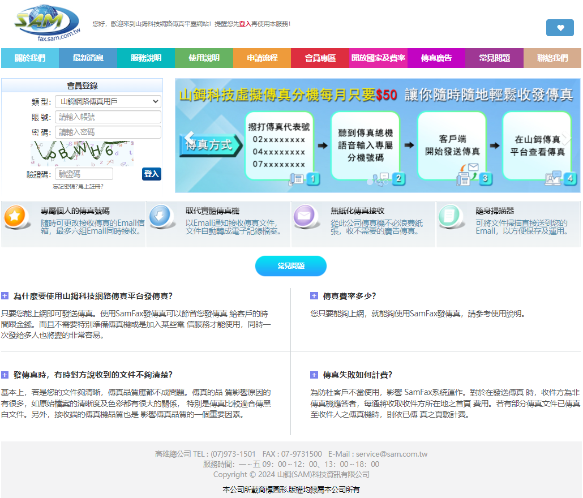The height and width of the screenshot is (498, 583).
Task: Toggle the '傳真失敗如何計費' FAQ item
Action: (314, 375)
